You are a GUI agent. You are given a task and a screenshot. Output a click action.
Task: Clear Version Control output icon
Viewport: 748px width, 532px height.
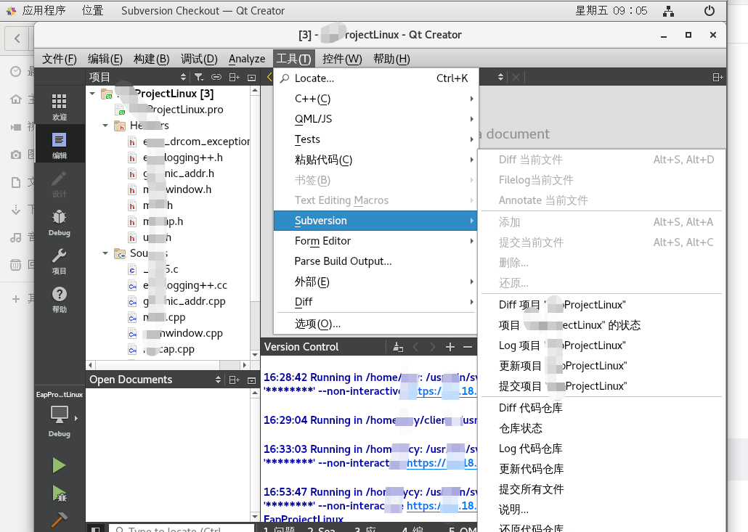pos(398,347)
